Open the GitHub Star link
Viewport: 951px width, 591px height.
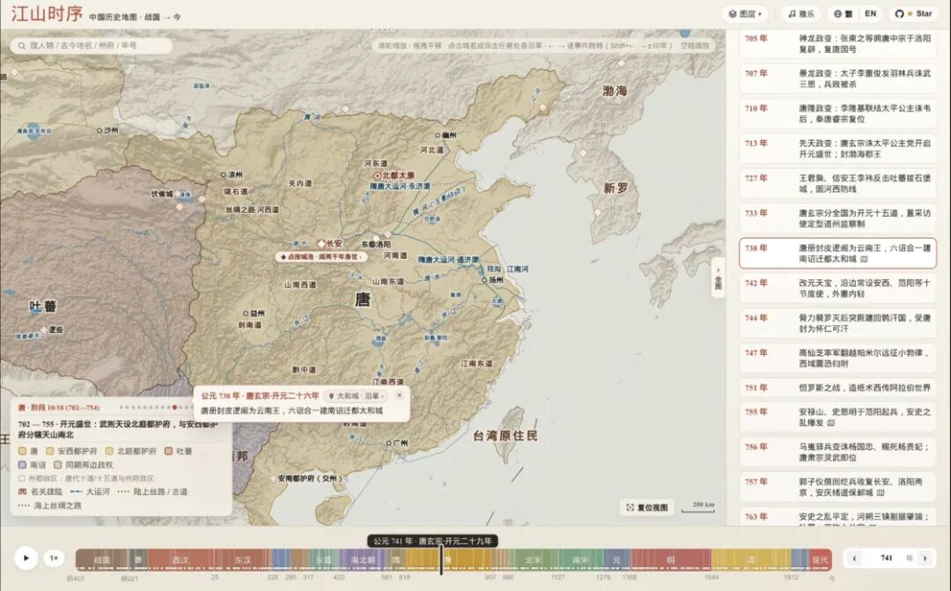click(x=913, y=13)
